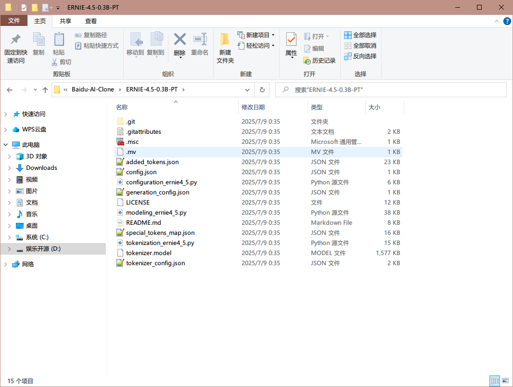Open the New Item (新建项目) dropdown
The height and width of the screenshot is (387, 513).
256,35
